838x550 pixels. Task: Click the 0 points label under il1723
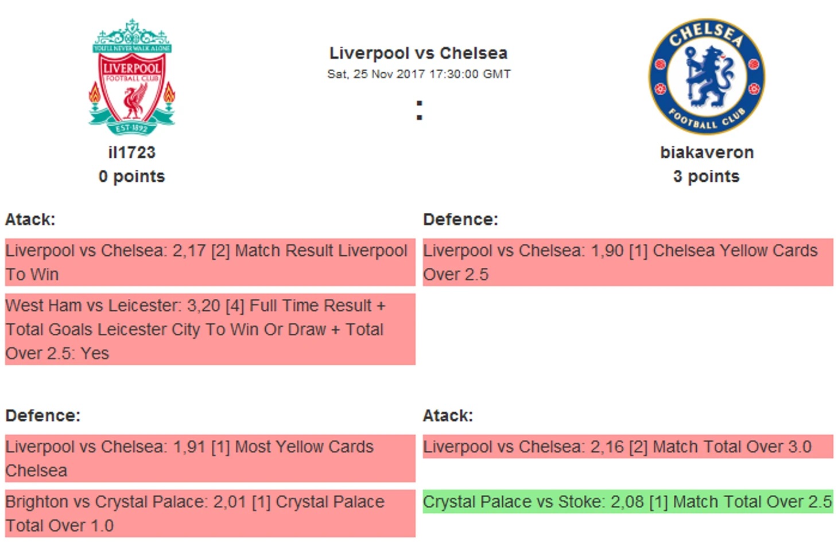(x=132, y=177)
